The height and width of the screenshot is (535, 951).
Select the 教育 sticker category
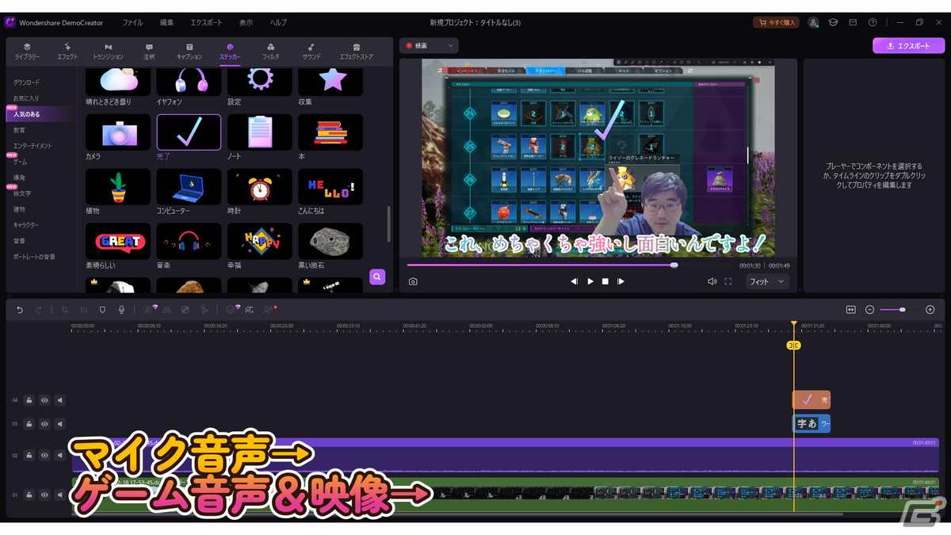click(19, 130)
